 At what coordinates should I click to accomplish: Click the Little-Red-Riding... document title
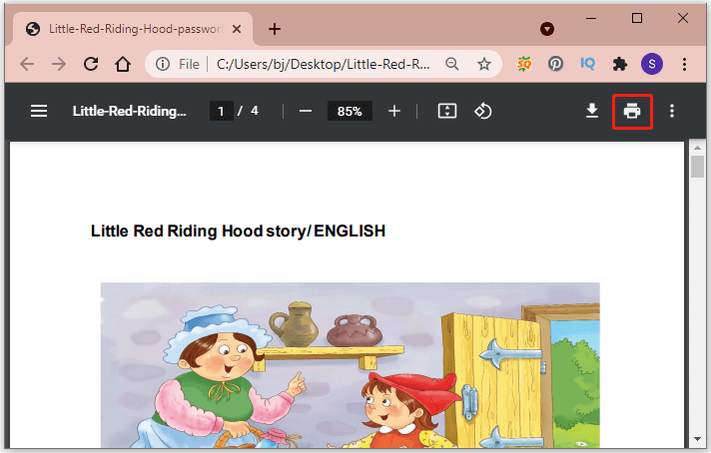click(129, 111)
